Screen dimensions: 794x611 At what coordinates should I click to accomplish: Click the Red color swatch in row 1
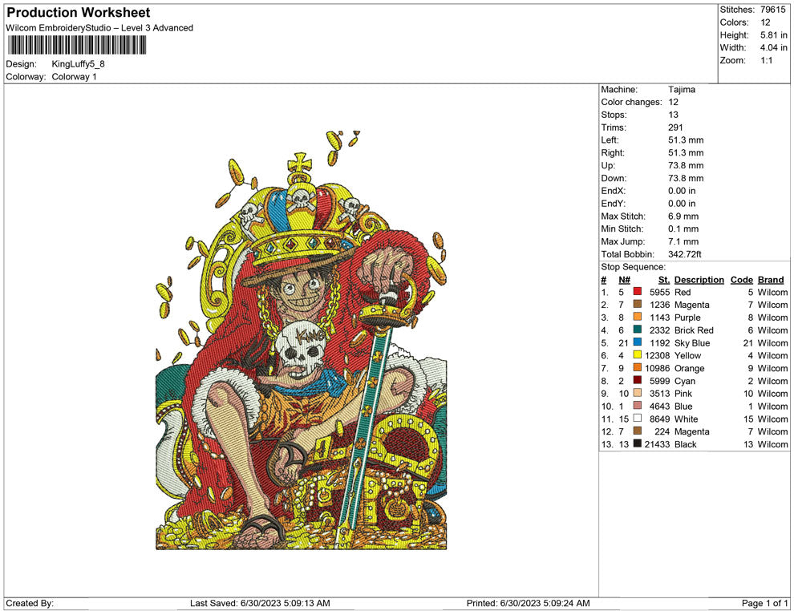(x=638, y=292)
